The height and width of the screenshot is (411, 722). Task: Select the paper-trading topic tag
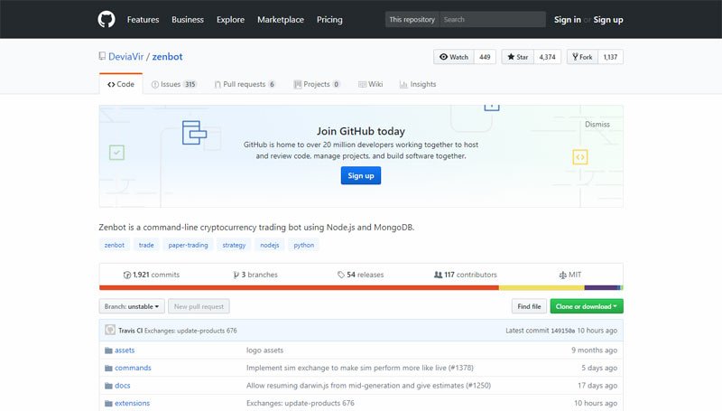coord(188,245)
